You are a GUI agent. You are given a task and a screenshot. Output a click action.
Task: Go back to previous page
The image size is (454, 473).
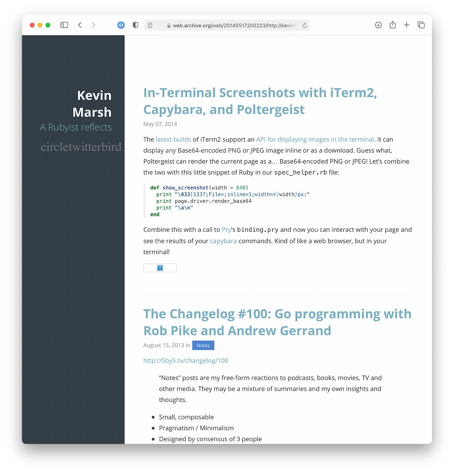[x=80, y=25]
